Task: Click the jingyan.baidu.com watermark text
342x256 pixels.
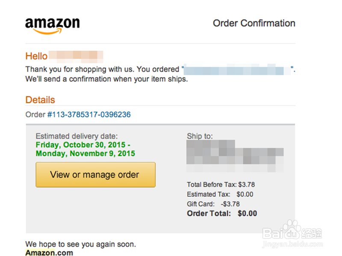Action: tap(292, 244)
